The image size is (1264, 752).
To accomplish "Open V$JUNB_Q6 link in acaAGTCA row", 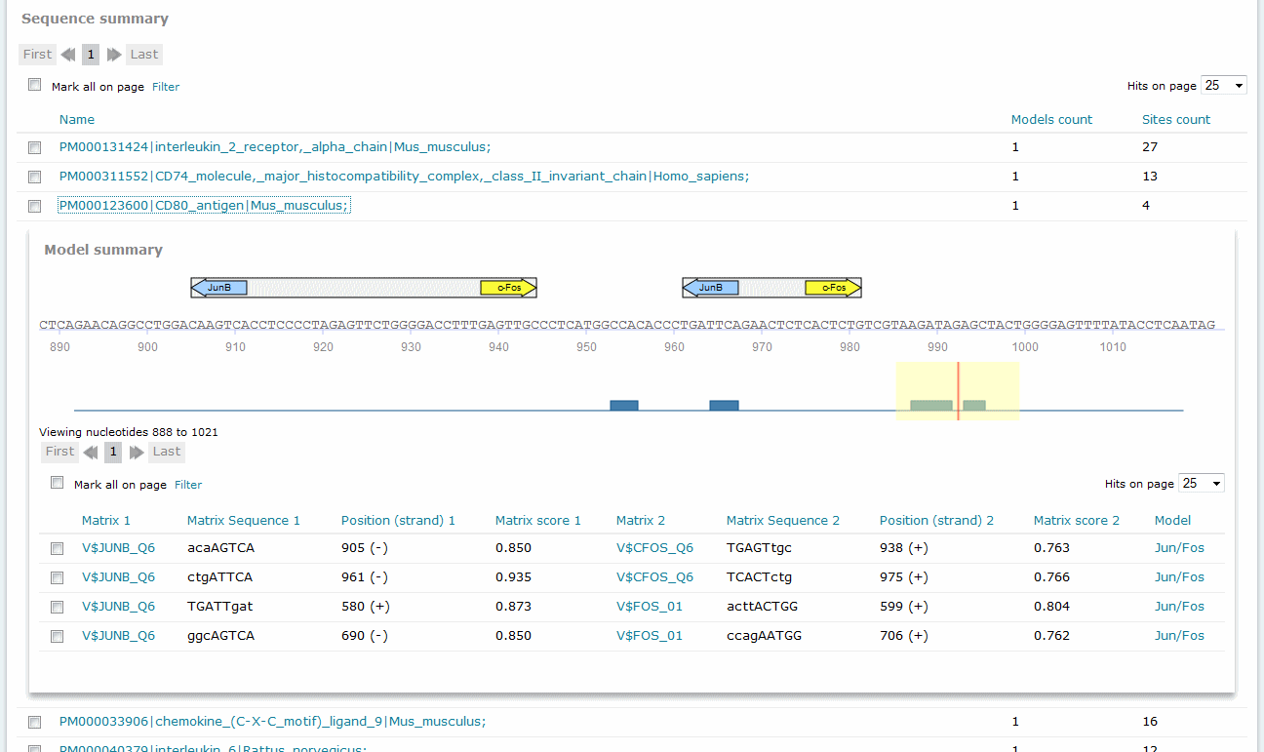I will [x=118, y=548].
